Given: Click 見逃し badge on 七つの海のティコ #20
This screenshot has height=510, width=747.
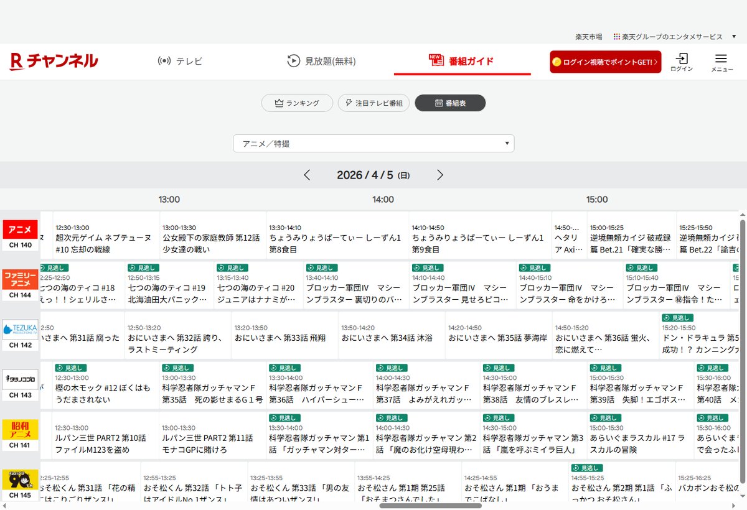Looking at the screenshot, I should coord(232,267).
